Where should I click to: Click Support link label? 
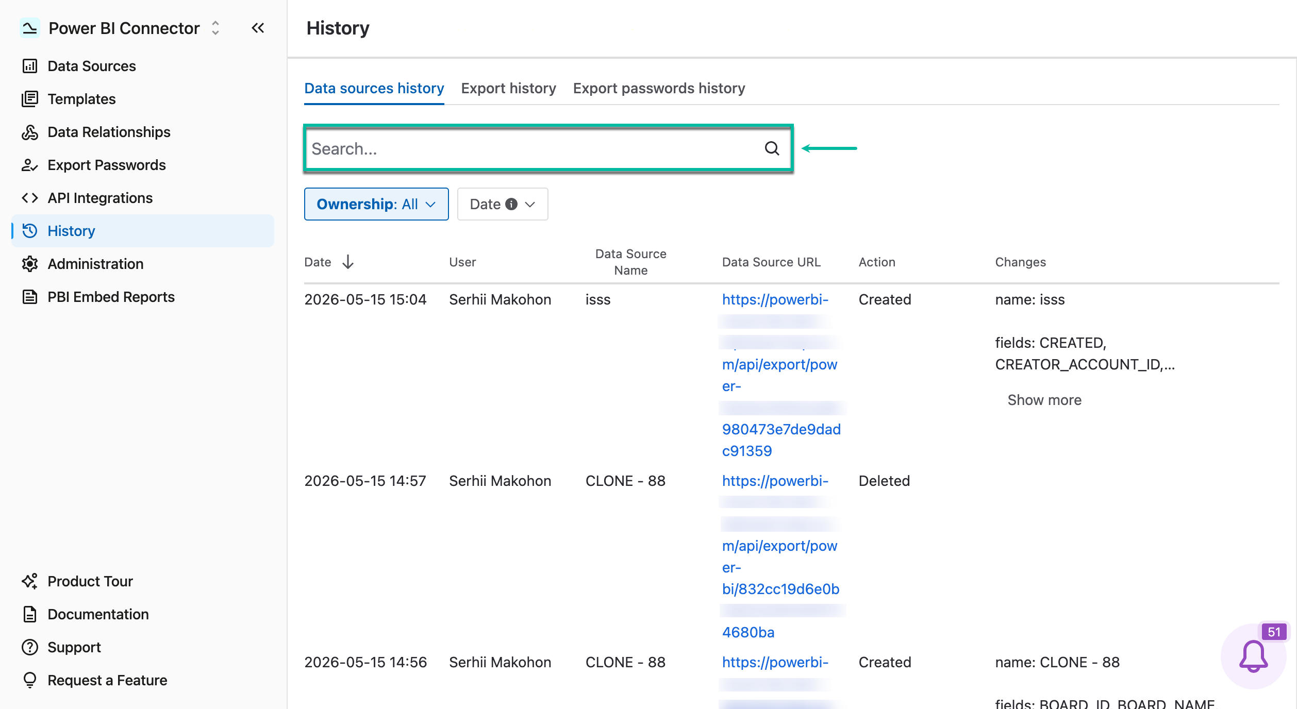(74, 647)
